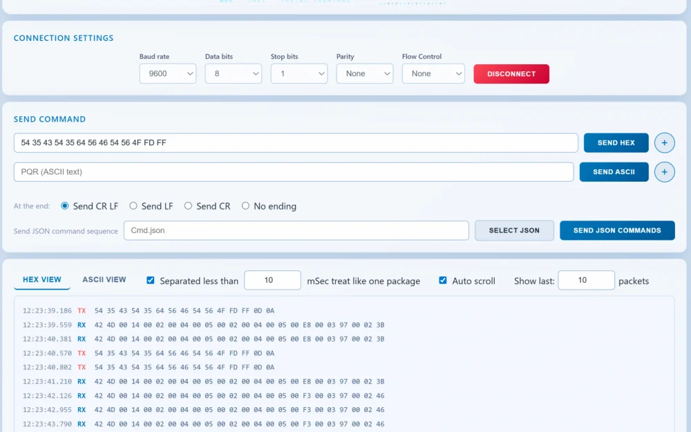
Task: Select the Send CR LF radio option
Action: tap(65, 206)
